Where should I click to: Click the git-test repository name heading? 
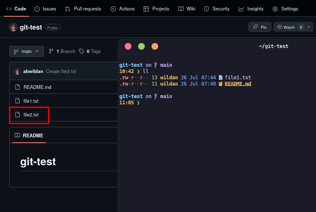[31, 27]
